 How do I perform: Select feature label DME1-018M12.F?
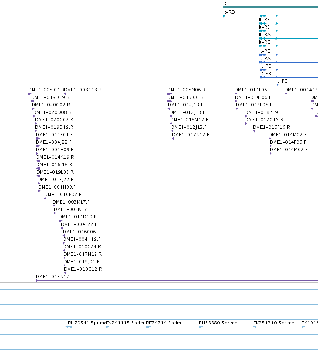(x=189, y=120)
